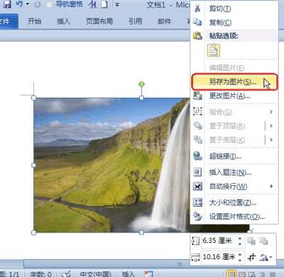The height and width of the screenshot is (277, 284).
Task: Click the 组合(G) group icon
Action: coord(197,112)
